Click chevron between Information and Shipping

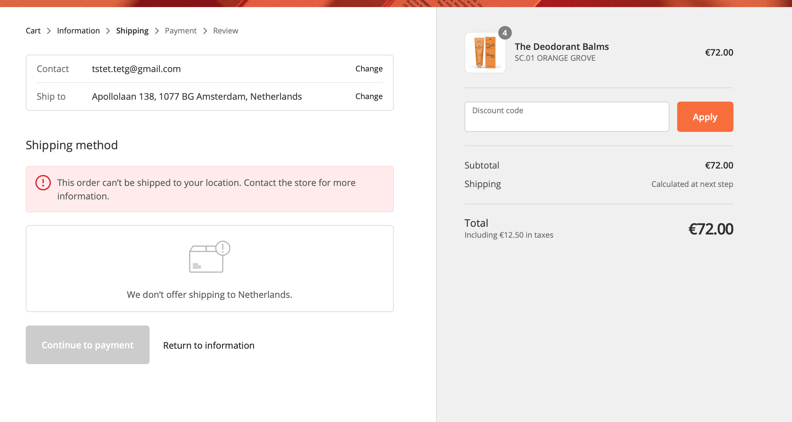(108, 31)
